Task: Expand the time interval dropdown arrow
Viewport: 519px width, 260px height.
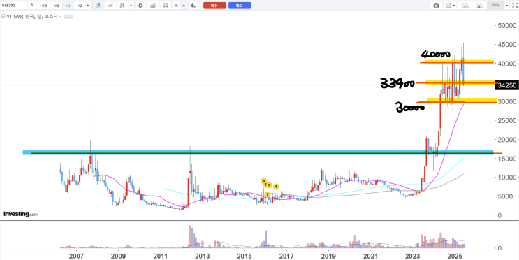Action: (x=88, y=6)
